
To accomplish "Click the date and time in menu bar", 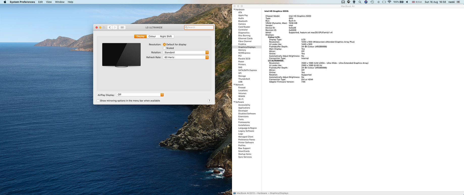I will pyautogui.click(x=435, y=2).
